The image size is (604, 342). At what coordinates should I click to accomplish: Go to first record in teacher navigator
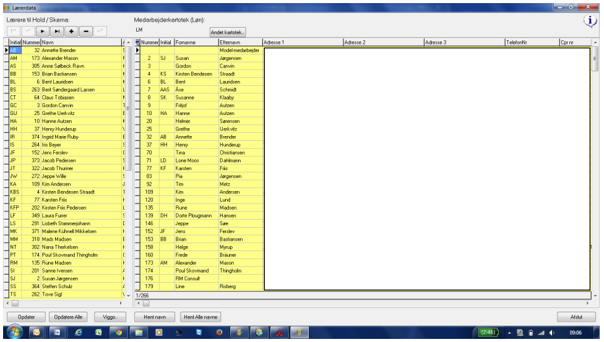[x=14, y=31]
